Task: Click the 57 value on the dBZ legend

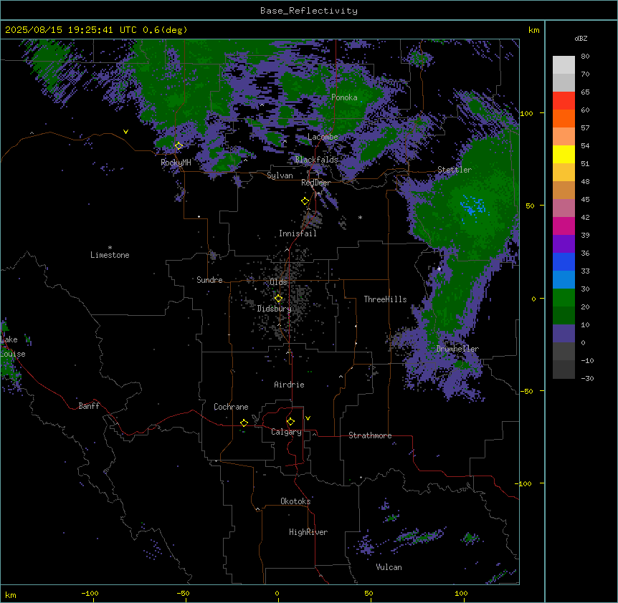Action: [x=585, y=128]
